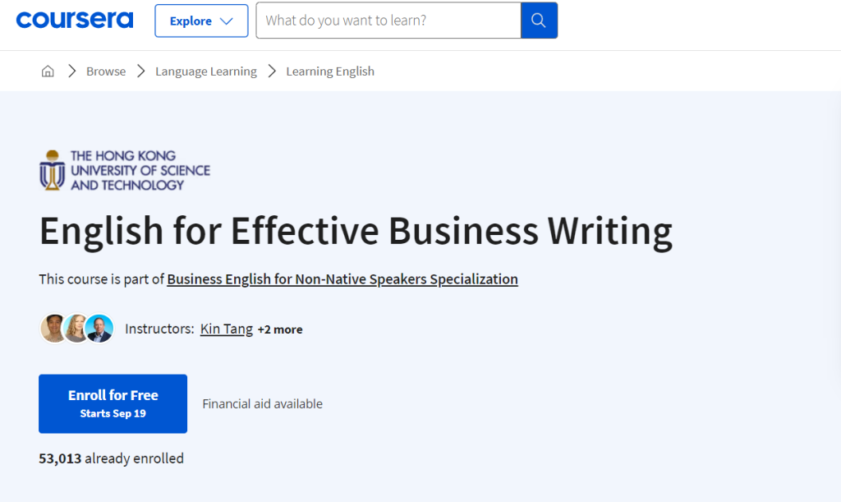Click 'Financial aid available'
Screen dimensions: 841x502
pyautogui.click(x=262, y=403)
